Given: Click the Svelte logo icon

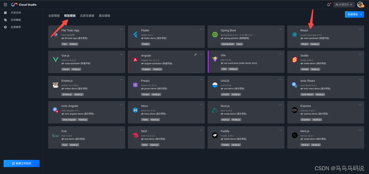Looking at the screenshot, I should pyautogui.click(x=294, y=60).
